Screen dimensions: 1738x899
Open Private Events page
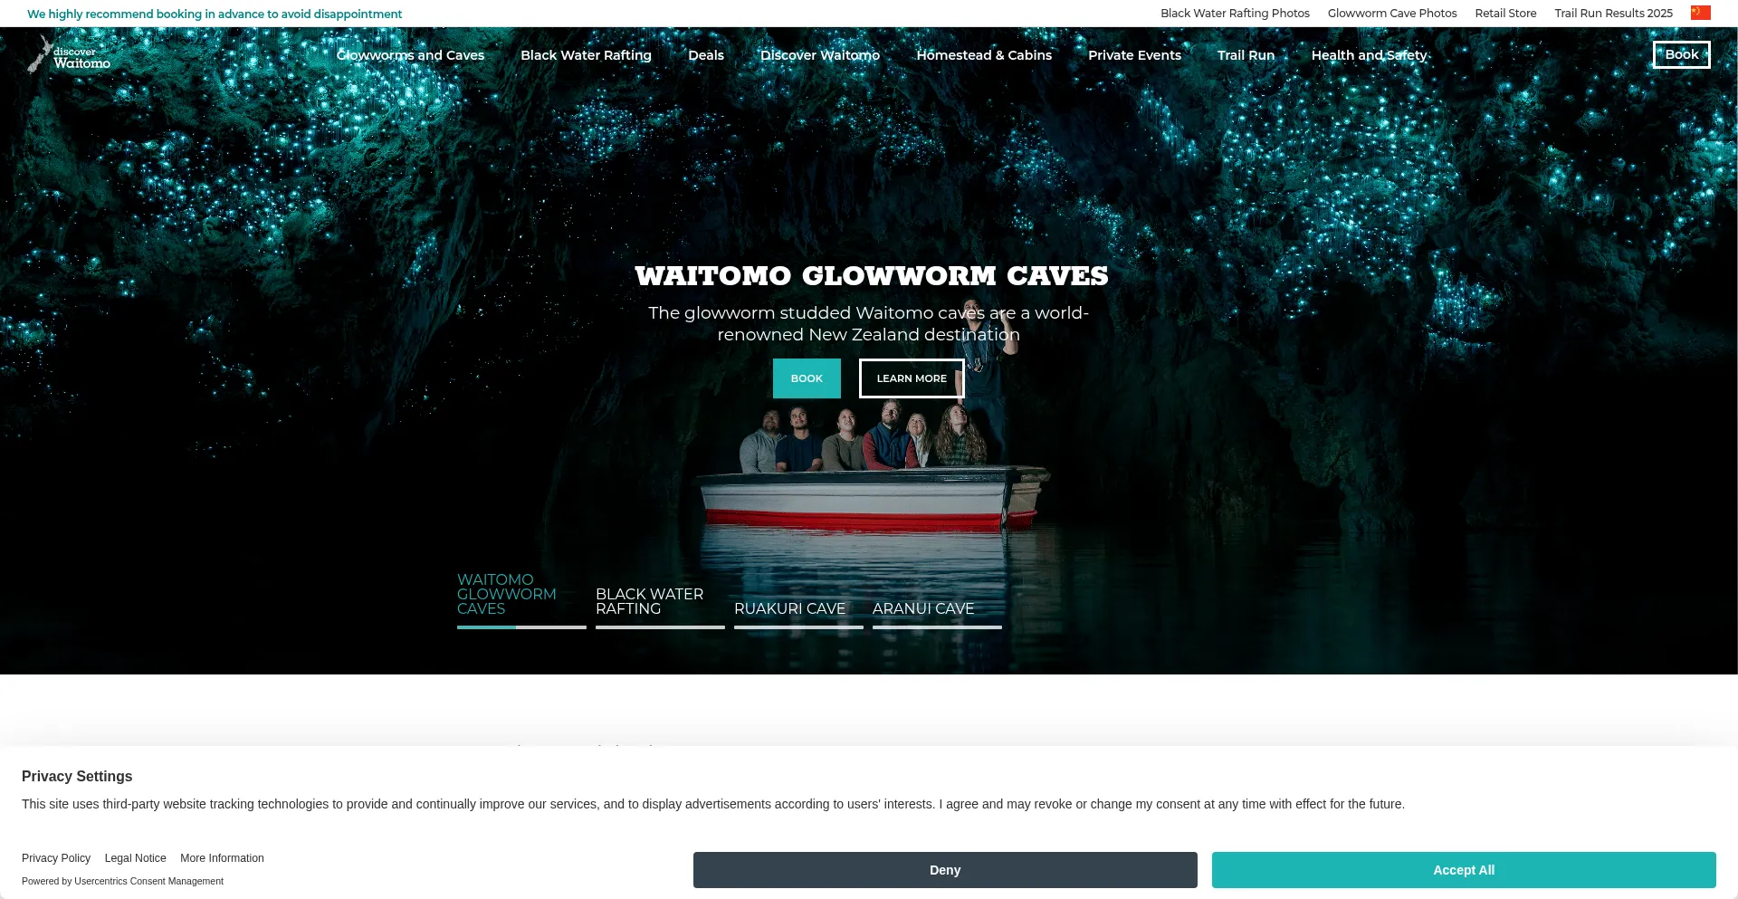(1134, 55)
